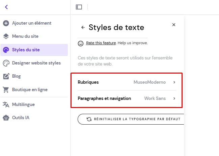Image resolution: width=219 pixels, height=156 pixels.
Task: Click the layers icon for Menu du site
Action: click(x=6, y=36)
